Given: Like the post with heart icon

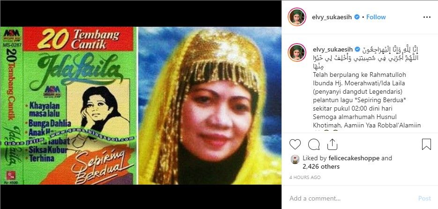Looking at the screenshot, I should click(295, 144).
